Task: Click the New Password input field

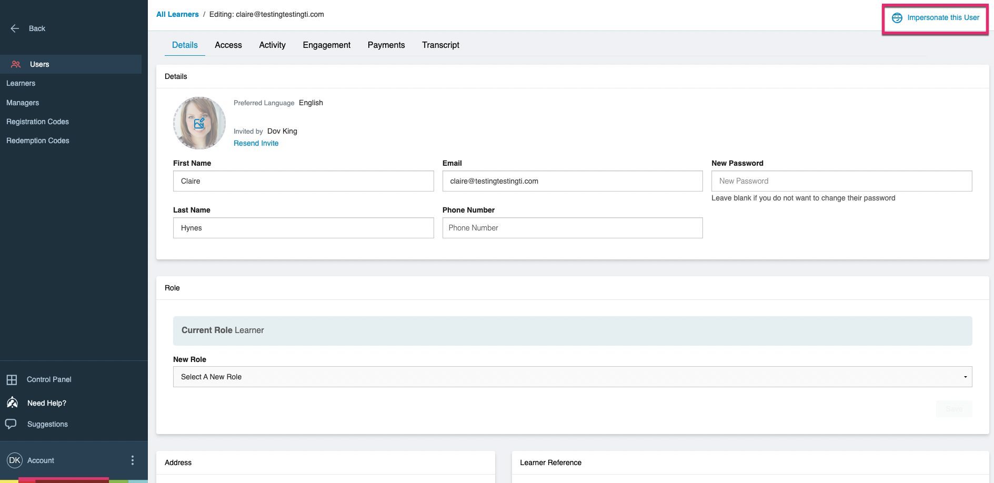Action: [841, 180]
